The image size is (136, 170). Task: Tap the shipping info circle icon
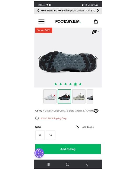[x=37, y=118]
